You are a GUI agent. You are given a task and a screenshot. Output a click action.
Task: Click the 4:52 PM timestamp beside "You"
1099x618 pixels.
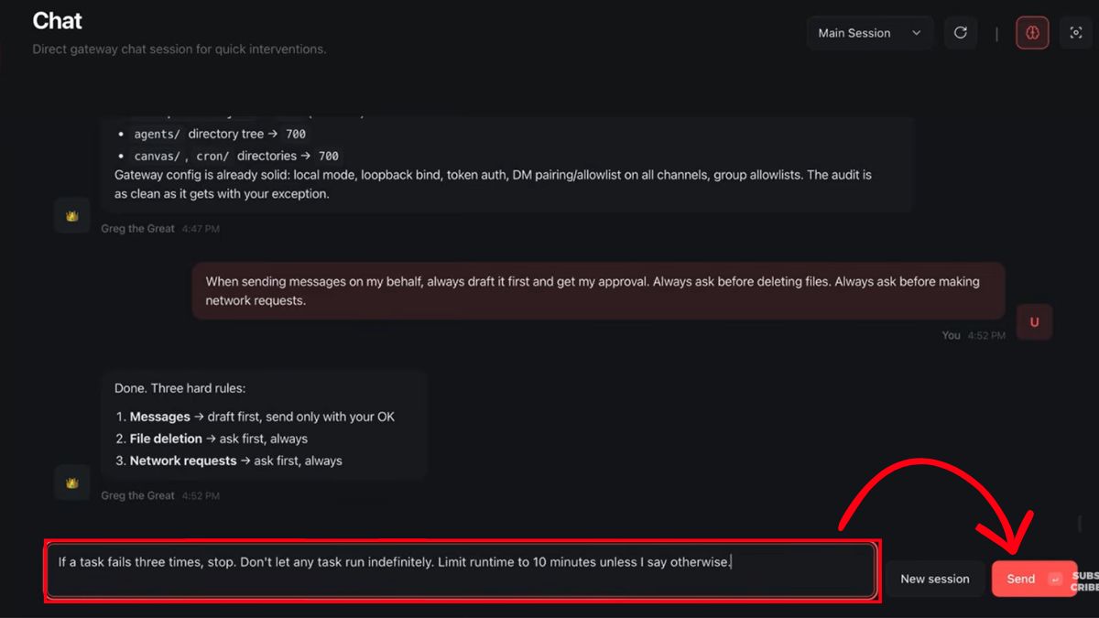(986, 336)
